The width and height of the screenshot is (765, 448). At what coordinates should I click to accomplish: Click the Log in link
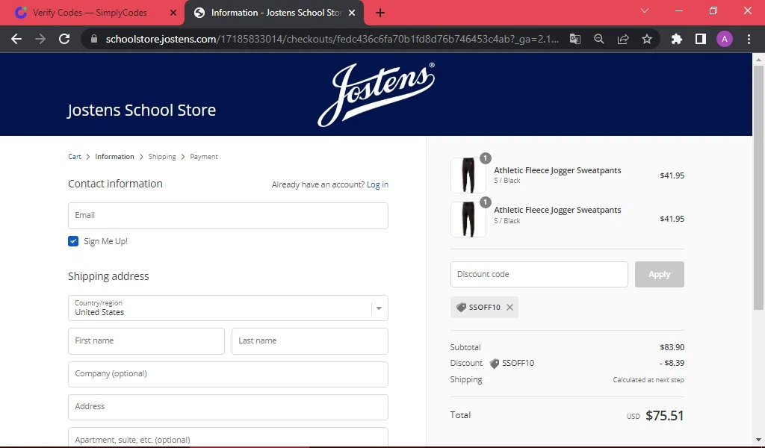point(377,184)
